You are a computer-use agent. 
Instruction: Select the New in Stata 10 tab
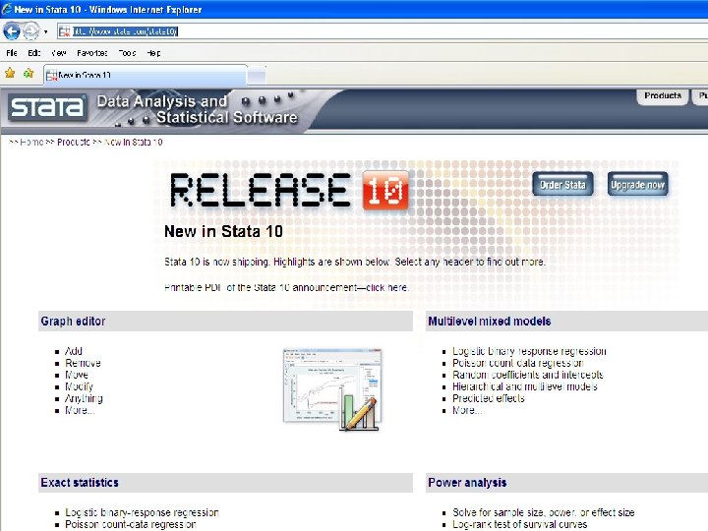click(x=146, y=75)
